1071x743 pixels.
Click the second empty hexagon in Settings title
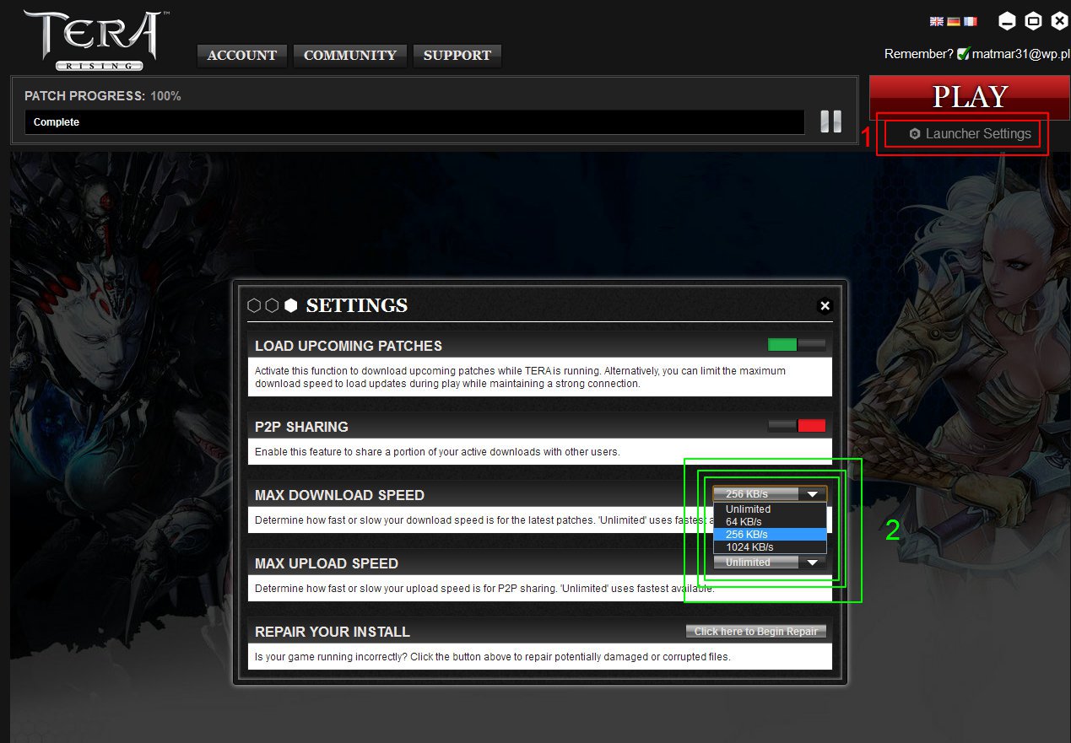(272, 305)
